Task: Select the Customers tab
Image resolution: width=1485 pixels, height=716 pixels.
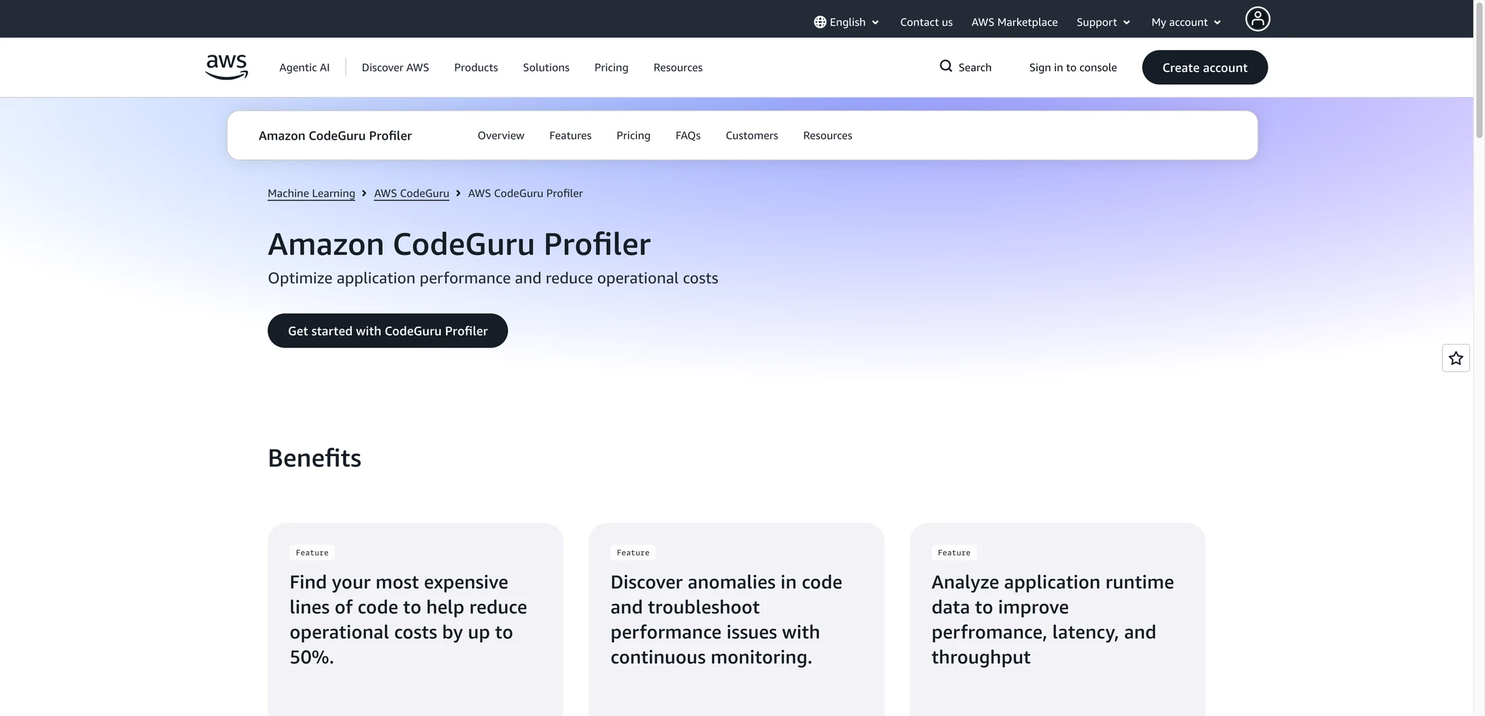Action: 751,136
